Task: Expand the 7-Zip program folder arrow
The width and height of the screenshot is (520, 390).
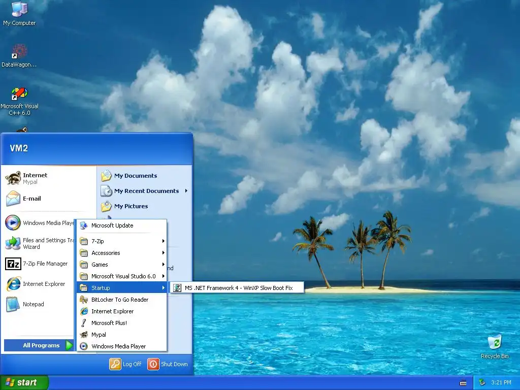Action: (x=163, y=241)
